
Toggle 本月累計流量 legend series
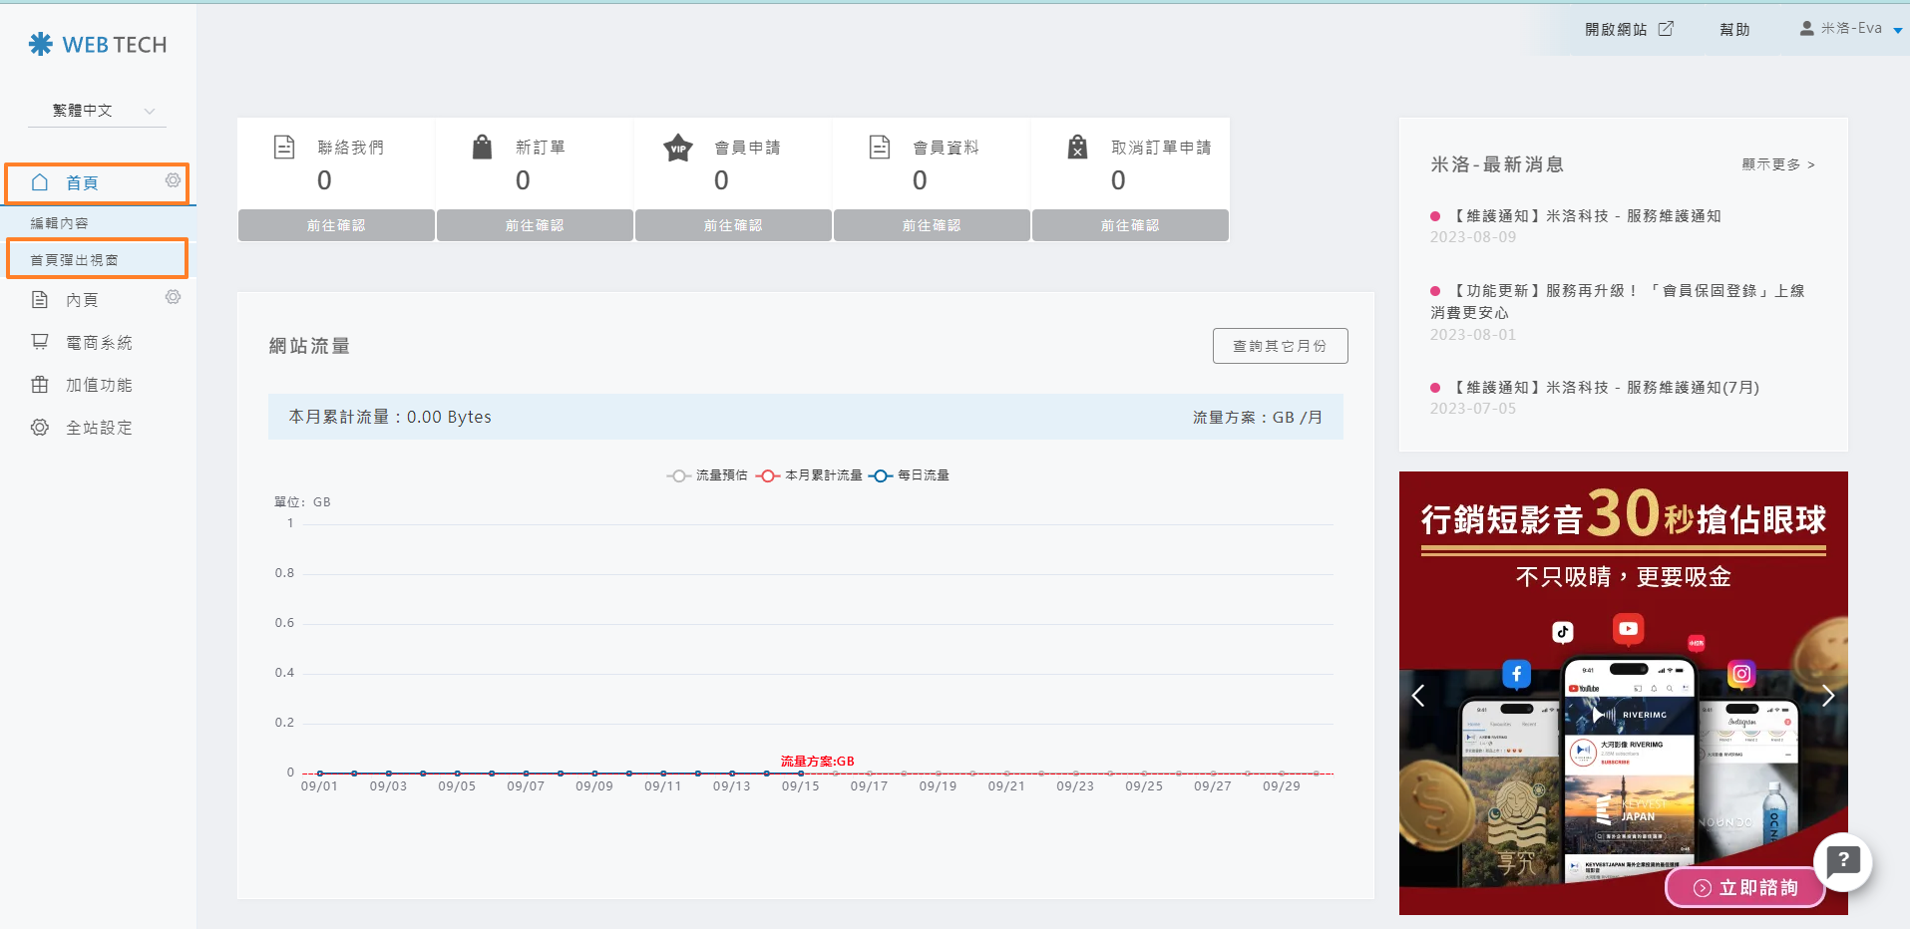coord(809,475)
